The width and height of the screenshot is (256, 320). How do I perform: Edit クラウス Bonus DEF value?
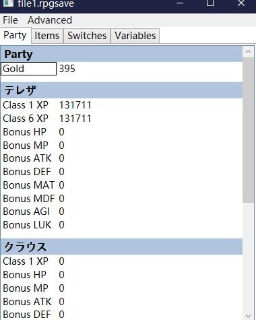[x=62, y=315]
